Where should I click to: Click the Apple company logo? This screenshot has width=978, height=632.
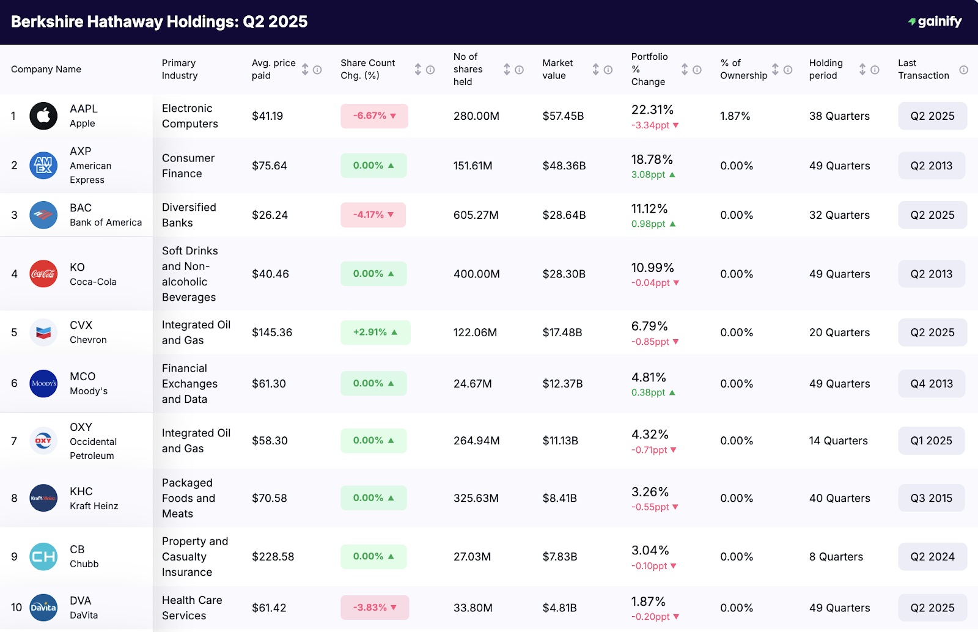(43, 116)
